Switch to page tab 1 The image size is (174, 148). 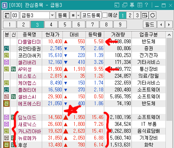pyautogui.click(x=10, y=24)
